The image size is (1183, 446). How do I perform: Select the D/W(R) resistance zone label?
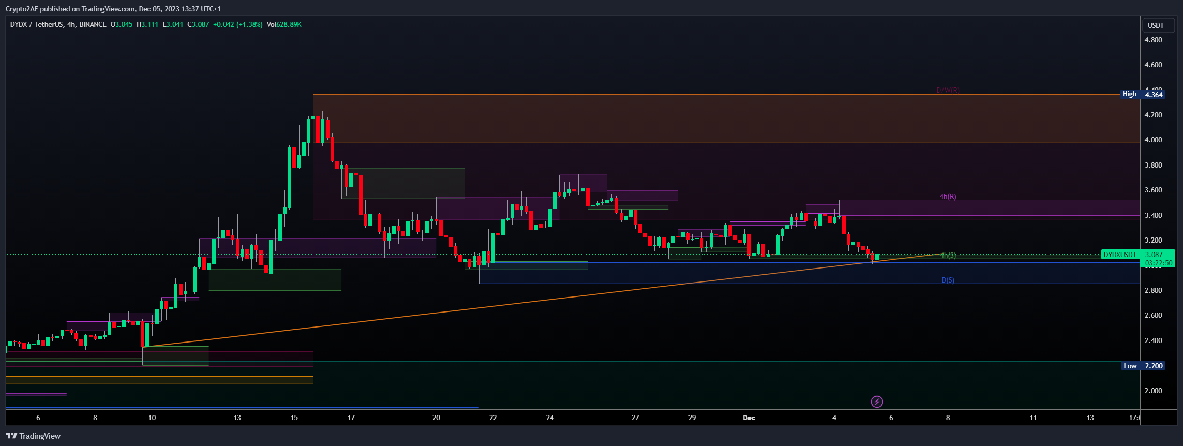(948, 91)
